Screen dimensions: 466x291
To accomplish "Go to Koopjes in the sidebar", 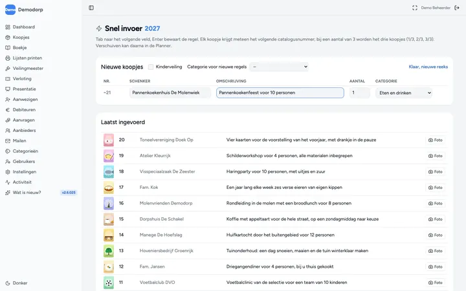I will 21,38.
